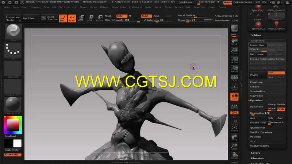The width and height of the screenshot is (292, 164).
Task: Expand the FiberMesh section
Action: click(x=258, y=158)
